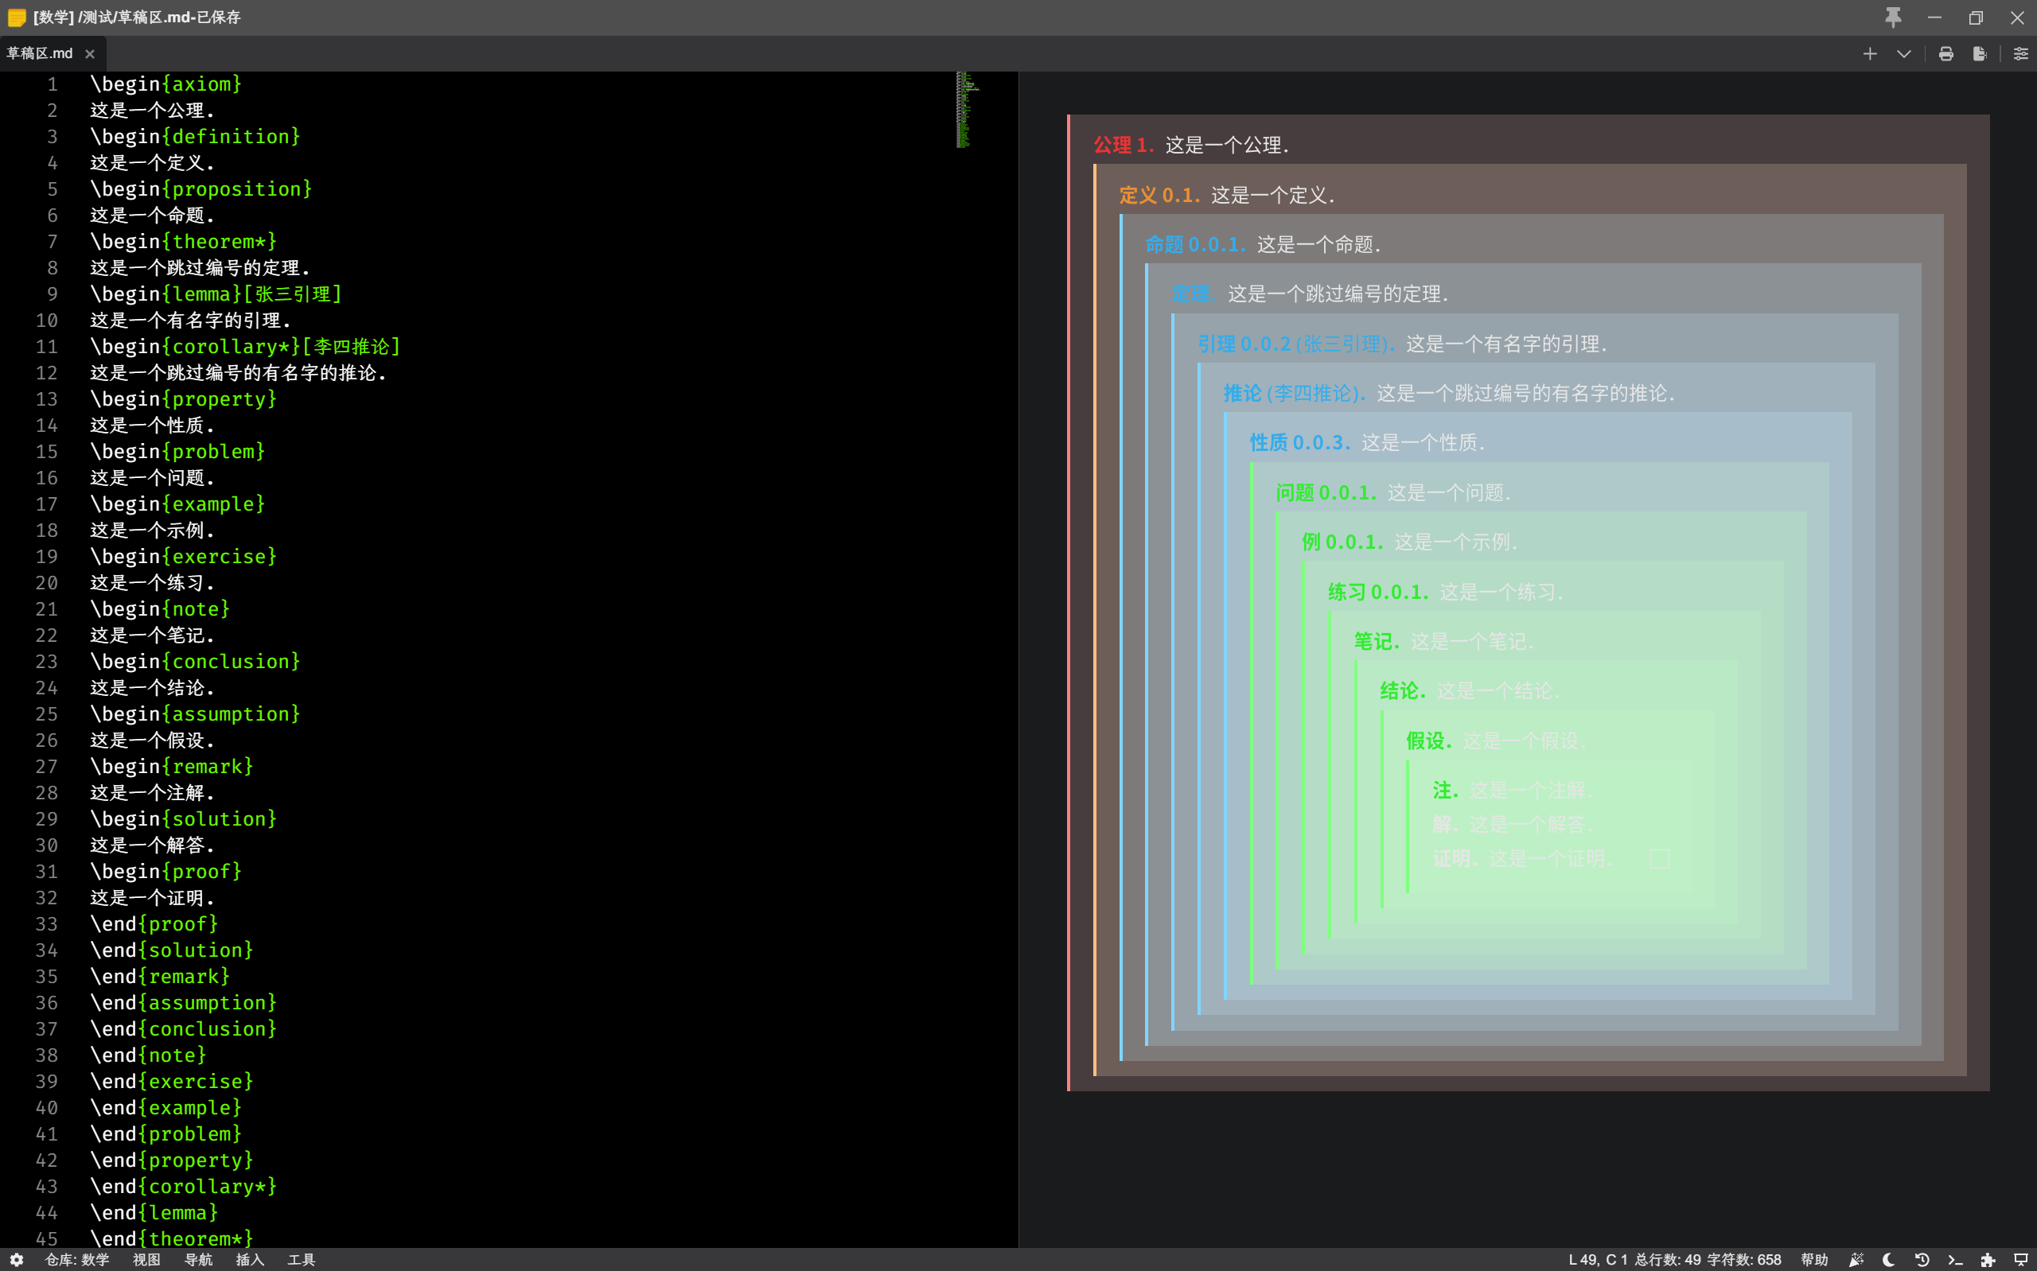Open the 仓库: 数学 repository menu
The width and height of the screenshot is (2037, 1271).
76,1259
